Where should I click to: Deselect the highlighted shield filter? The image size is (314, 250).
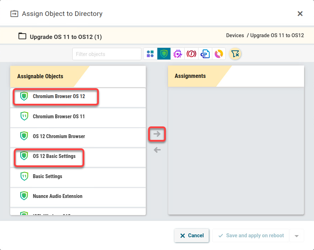click(164, 53)
